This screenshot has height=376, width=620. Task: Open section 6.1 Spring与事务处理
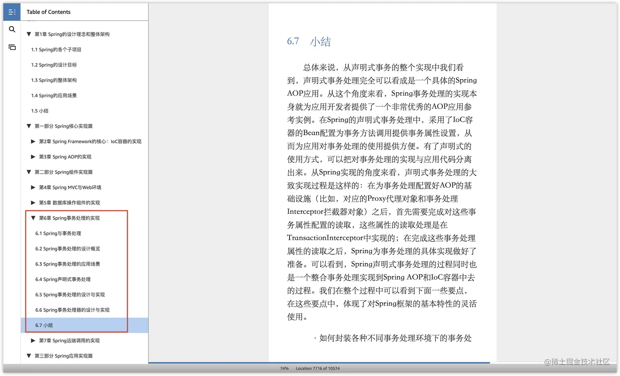point(58,233)
